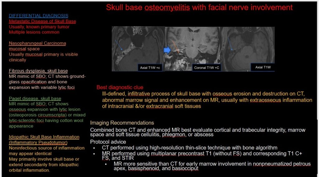The height and width of the screenshot is (177, 319).
Task: Click 'MR mimic of SBO; CT shows ground-' line
Action: 47,77
